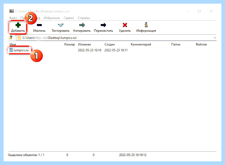
Task: Sort by Папок column header
Action: [x=176, y=44]
